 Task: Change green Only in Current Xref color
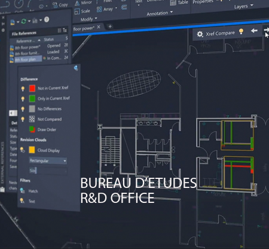[32, 99]
